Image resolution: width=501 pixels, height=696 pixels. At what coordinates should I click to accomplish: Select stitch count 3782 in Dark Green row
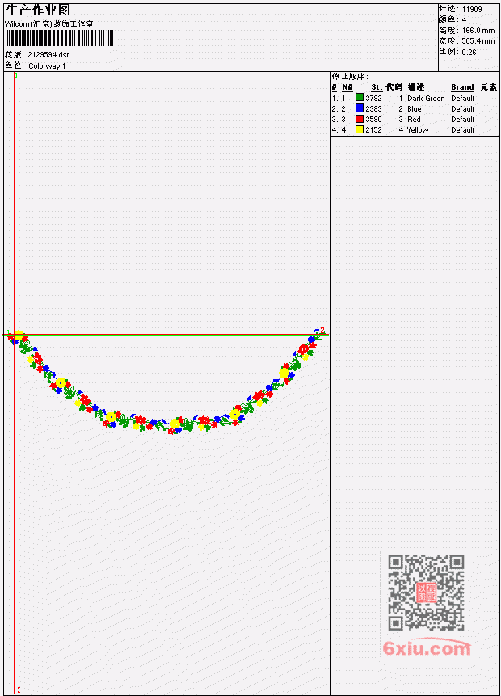tap(373, 98)
